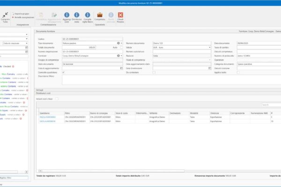Click the Search box above the table
This screenshot has height=187, width=281.
tap(271, 105)
